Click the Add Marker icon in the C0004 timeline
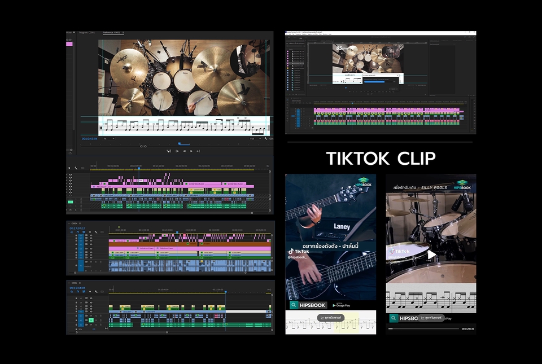The image size is (542, 364). [x=90, y=232]
